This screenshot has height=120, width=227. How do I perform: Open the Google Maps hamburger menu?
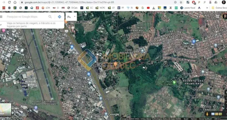pos(1,17)
